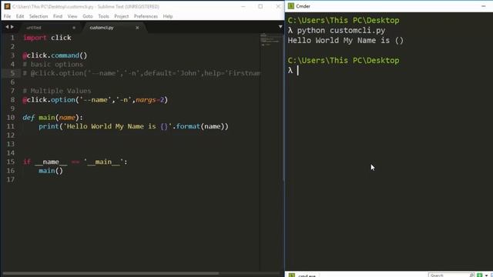Click the '# Multiple Values' comment
The height and width of the screenshot is (277, 493).
pos(57,91)
